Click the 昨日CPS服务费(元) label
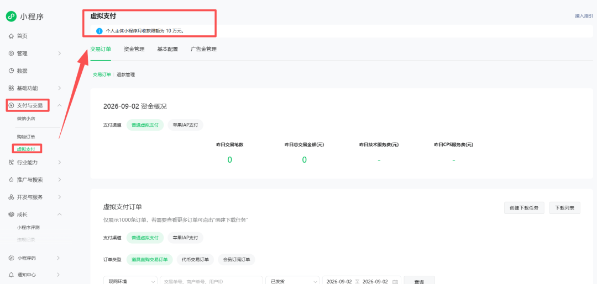The width and height of the screenshot is (597, 284). (x=453, y=144)
